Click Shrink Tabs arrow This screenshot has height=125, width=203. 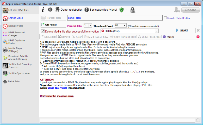(x=11, y=82)
